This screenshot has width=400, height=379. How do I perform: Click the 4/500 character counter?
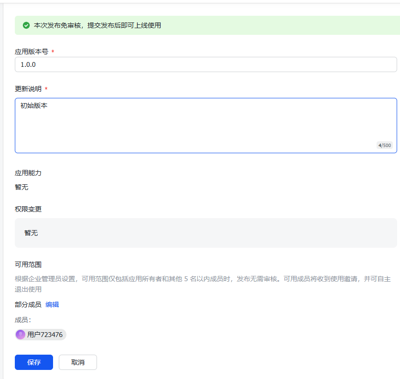point(384,145)
